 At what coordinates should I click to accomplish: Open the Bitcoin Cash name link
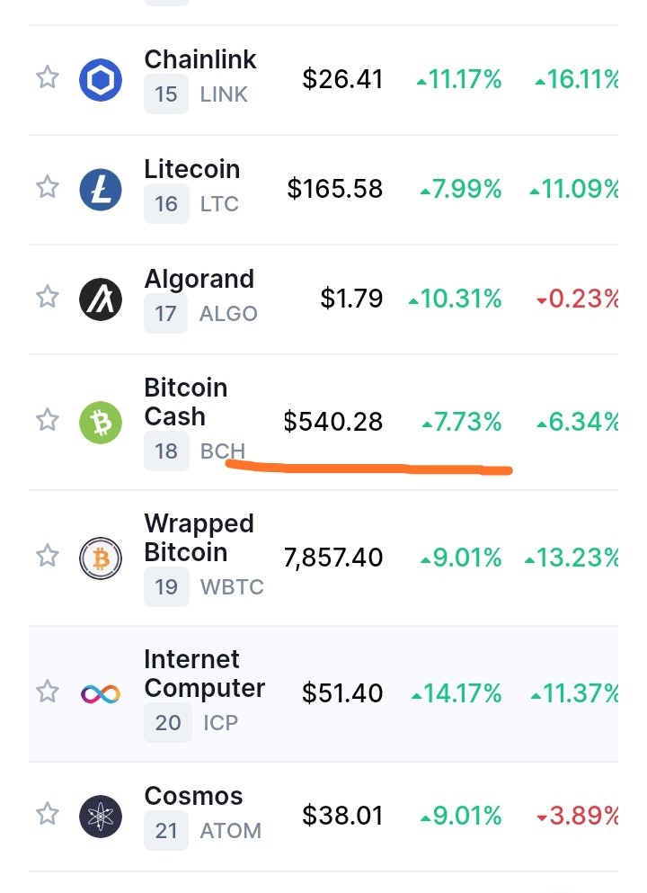tap(185, 402)
